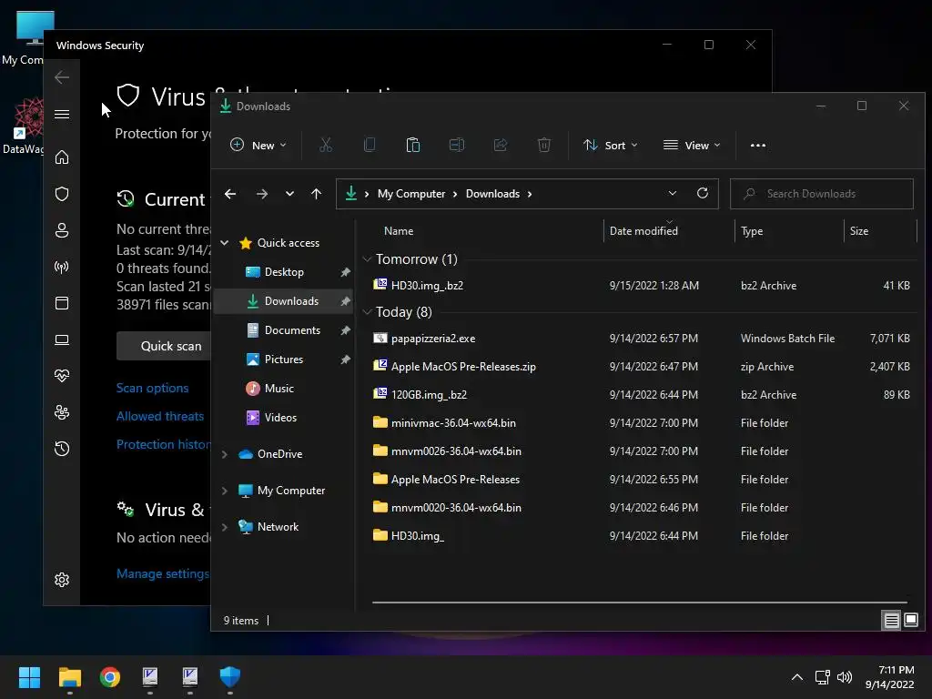
Task: Open Firewall & network icon in Security sidebar
Action: tap(62, 267)
